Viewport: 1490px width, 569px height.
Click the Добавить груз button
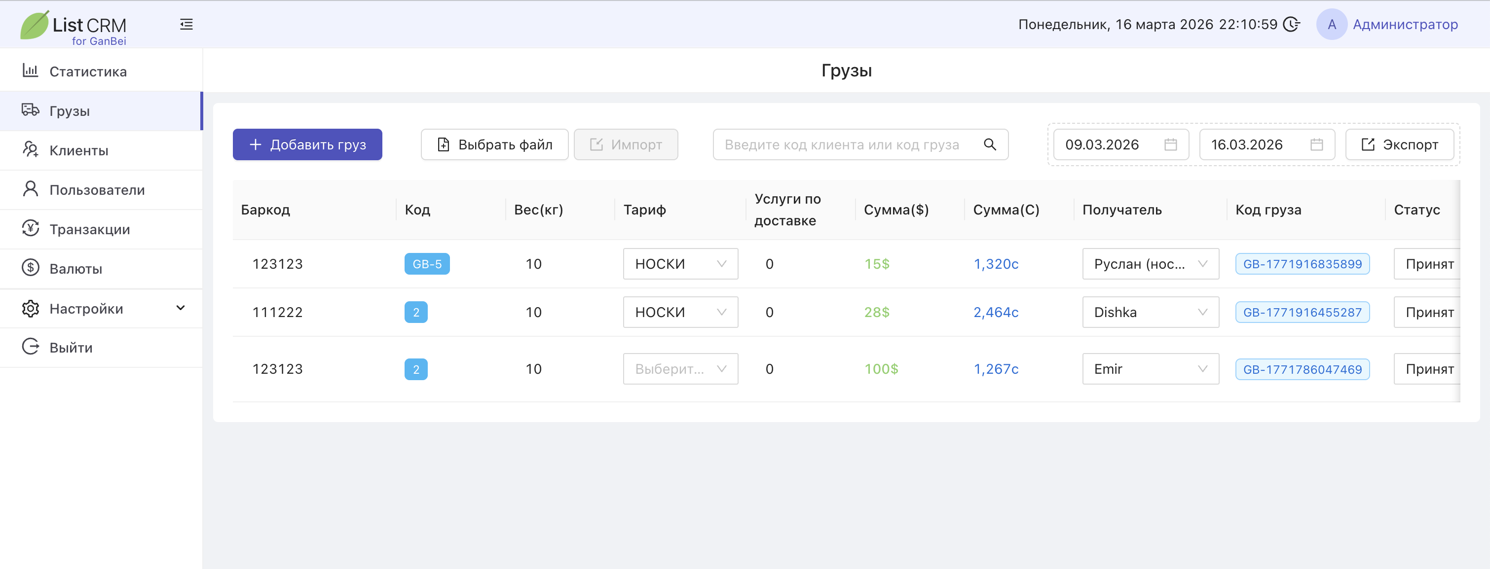tap(307, 144)
